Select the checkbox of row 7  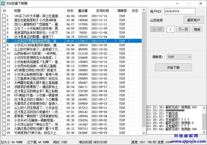point(4,41)
